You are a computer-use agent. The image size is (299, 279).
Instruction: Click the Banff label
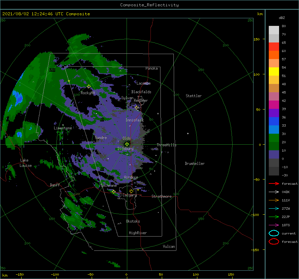55,185
